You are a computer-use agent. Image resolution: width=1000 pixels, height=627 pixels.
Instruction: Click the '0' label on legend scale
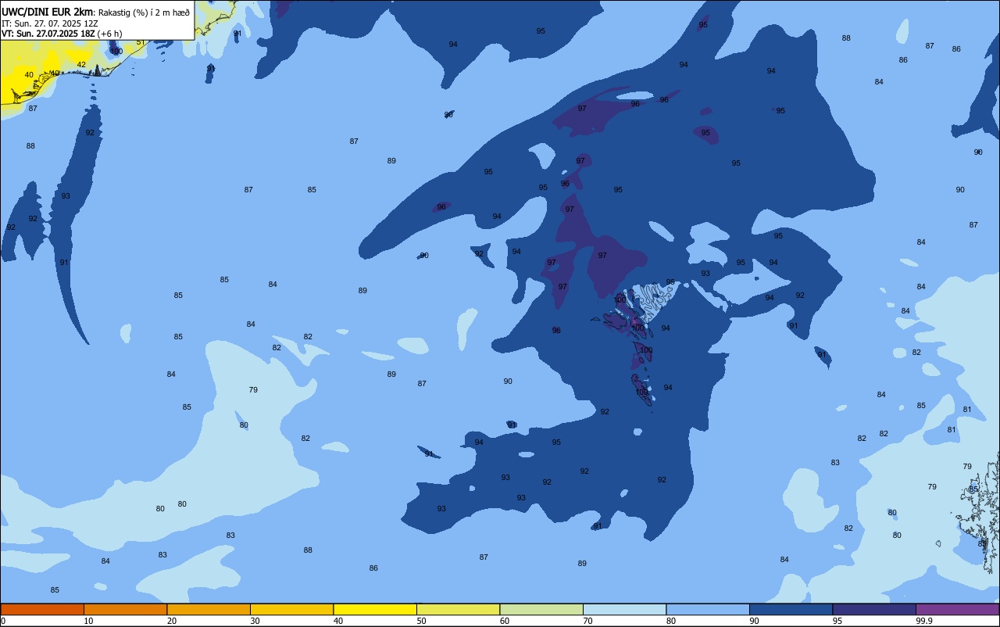[3, 621]
